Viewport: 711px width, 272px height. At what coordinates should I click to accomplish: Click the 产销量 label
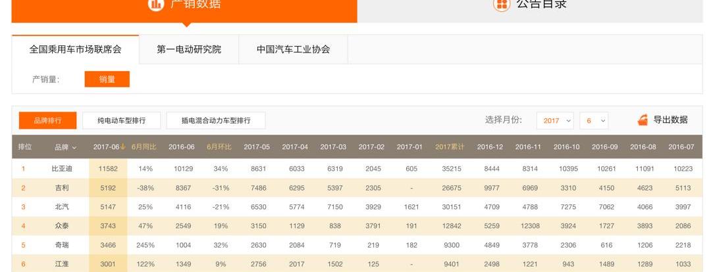point(46,79)
